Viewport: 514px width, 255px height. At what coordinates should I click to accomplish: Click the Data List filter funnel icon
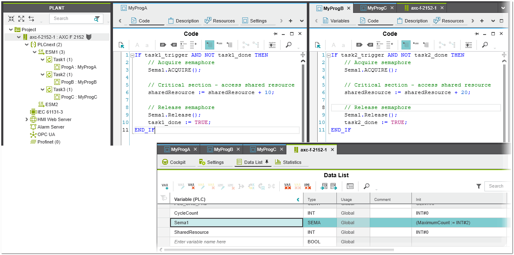point(479,186)
